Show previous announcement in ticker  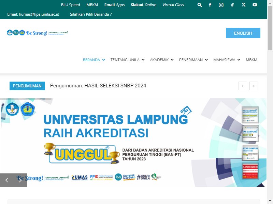pyautogui.click(x=243, y=86)
